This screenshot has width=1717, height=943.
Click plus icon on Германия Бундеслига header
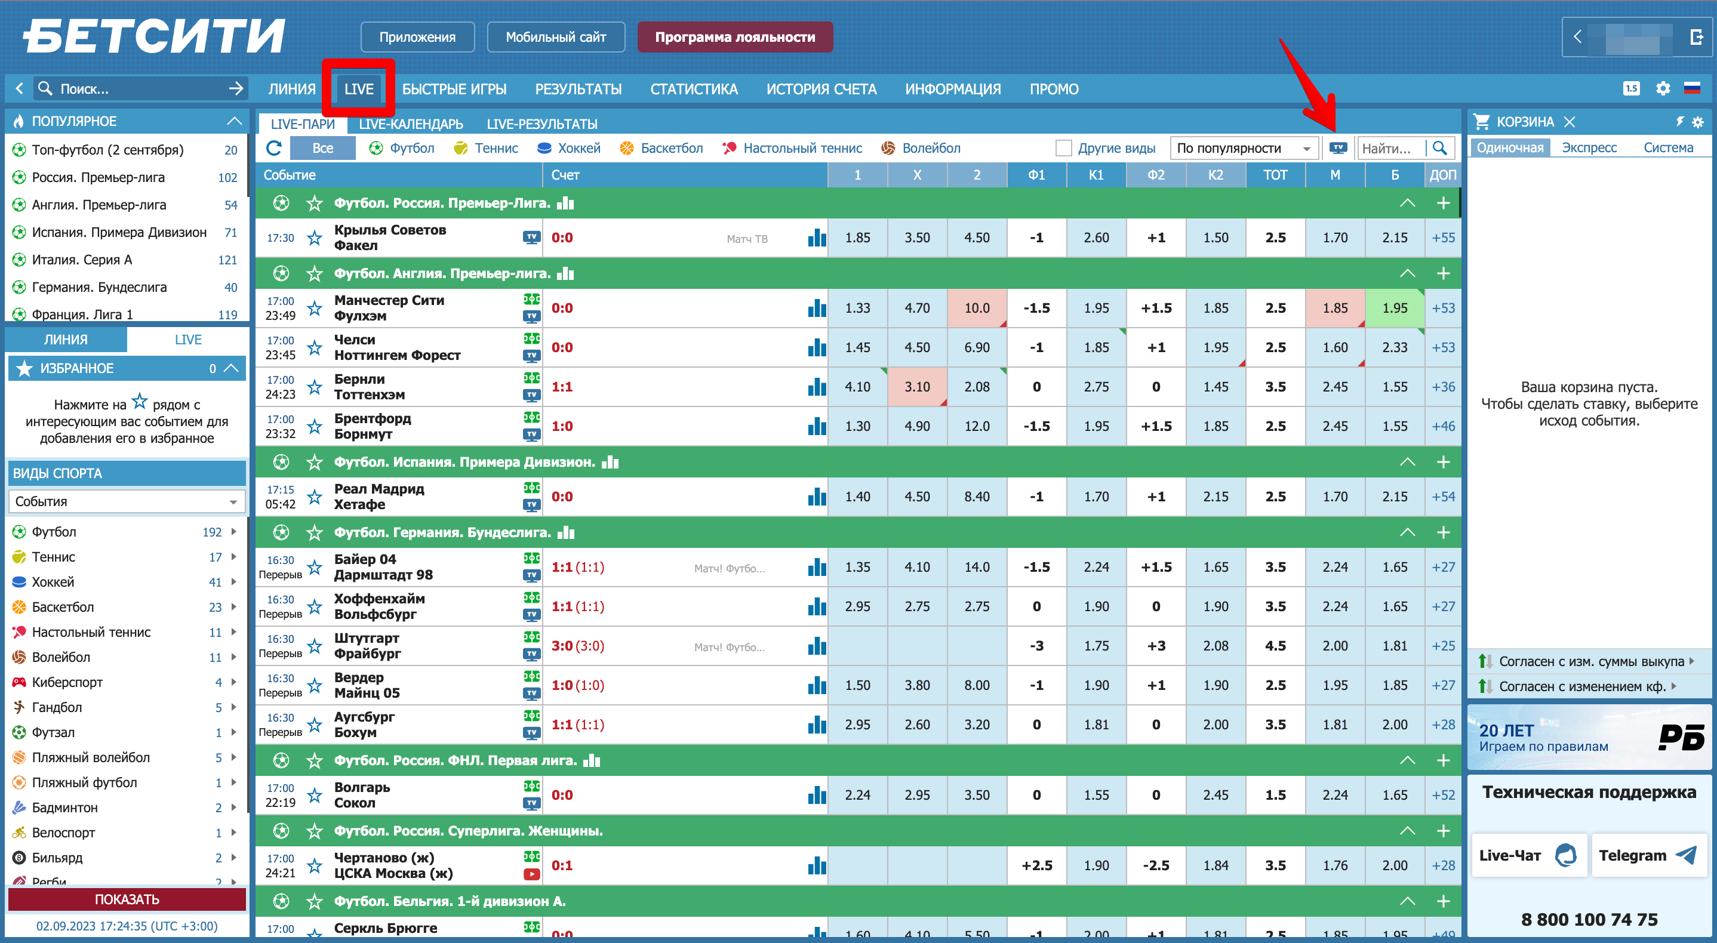[1443, 532]
